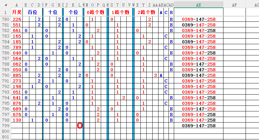259x140 pixels.
Task: Select row 790 header
Action: pos(5,75)
